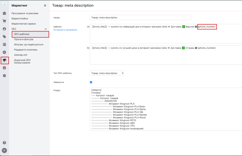Click the Назва input field
The height and width of the screenshot is (156, 242).
(x=140, y=18)
